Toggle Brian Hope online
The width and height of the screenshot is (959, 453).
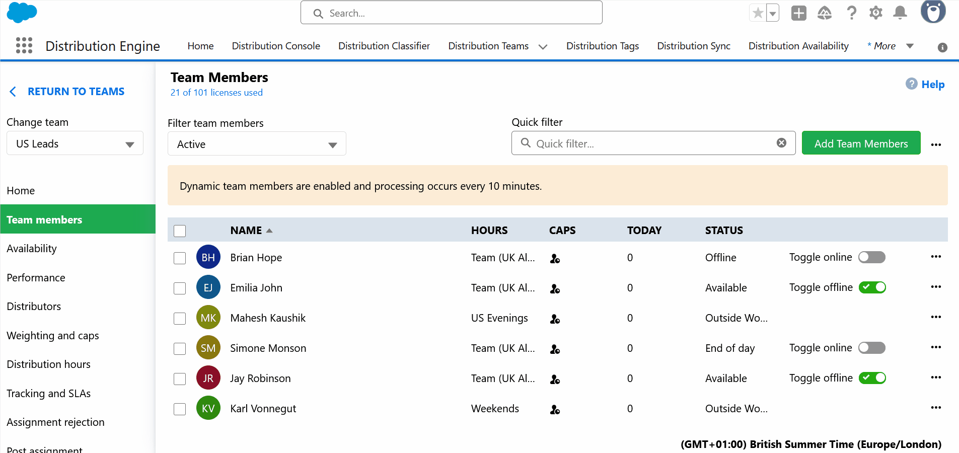pyautogui.click(x=872, y=257)
